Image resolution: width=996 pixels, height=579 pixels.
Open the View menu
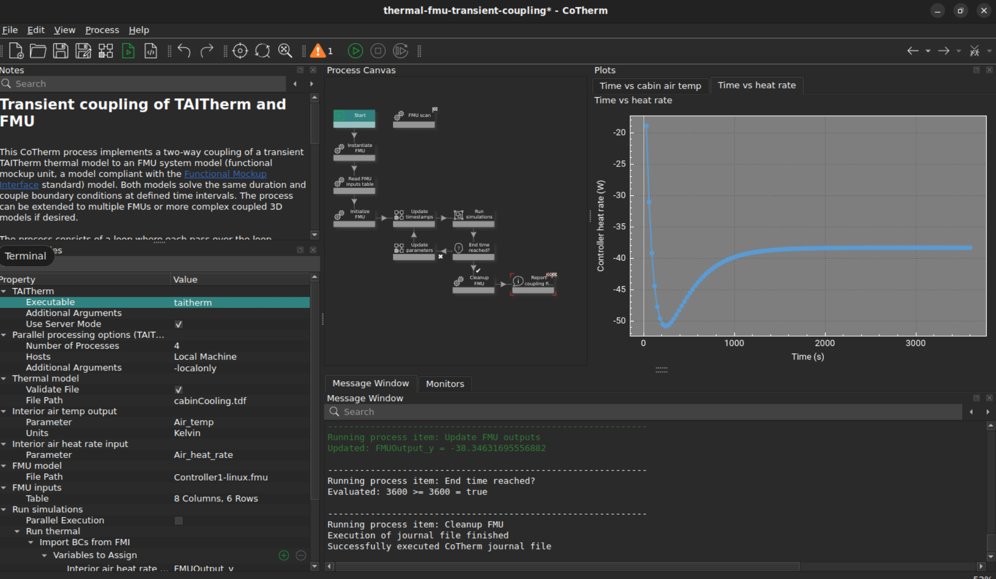(x=64, y=30)
